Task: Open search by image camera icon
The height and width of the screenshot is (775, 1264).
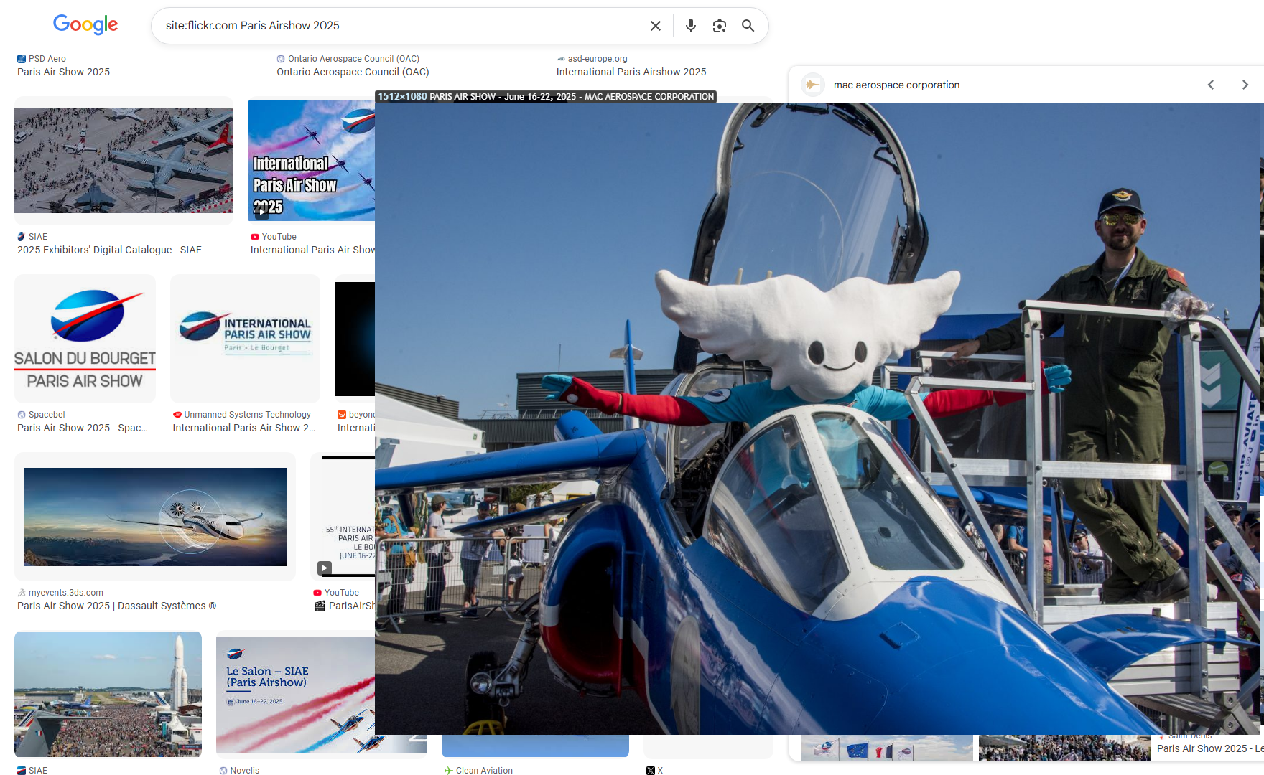Action: pos(719,26)
